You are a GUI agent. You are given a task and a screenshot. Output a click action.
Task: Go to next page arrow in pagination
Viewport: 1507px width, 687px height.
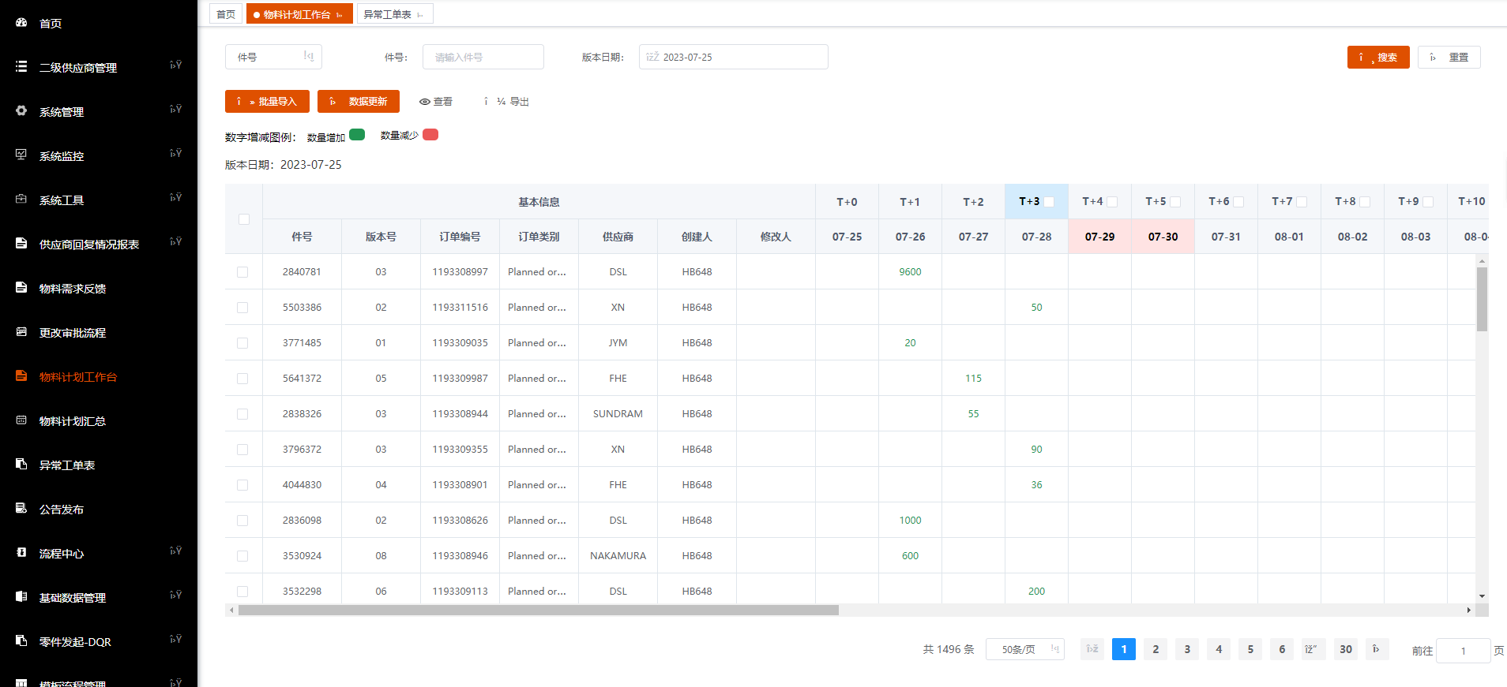1377,649
